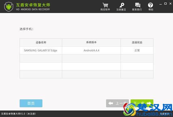Click the Android4.4.4 version cell
173x117 pixels.
91,51
